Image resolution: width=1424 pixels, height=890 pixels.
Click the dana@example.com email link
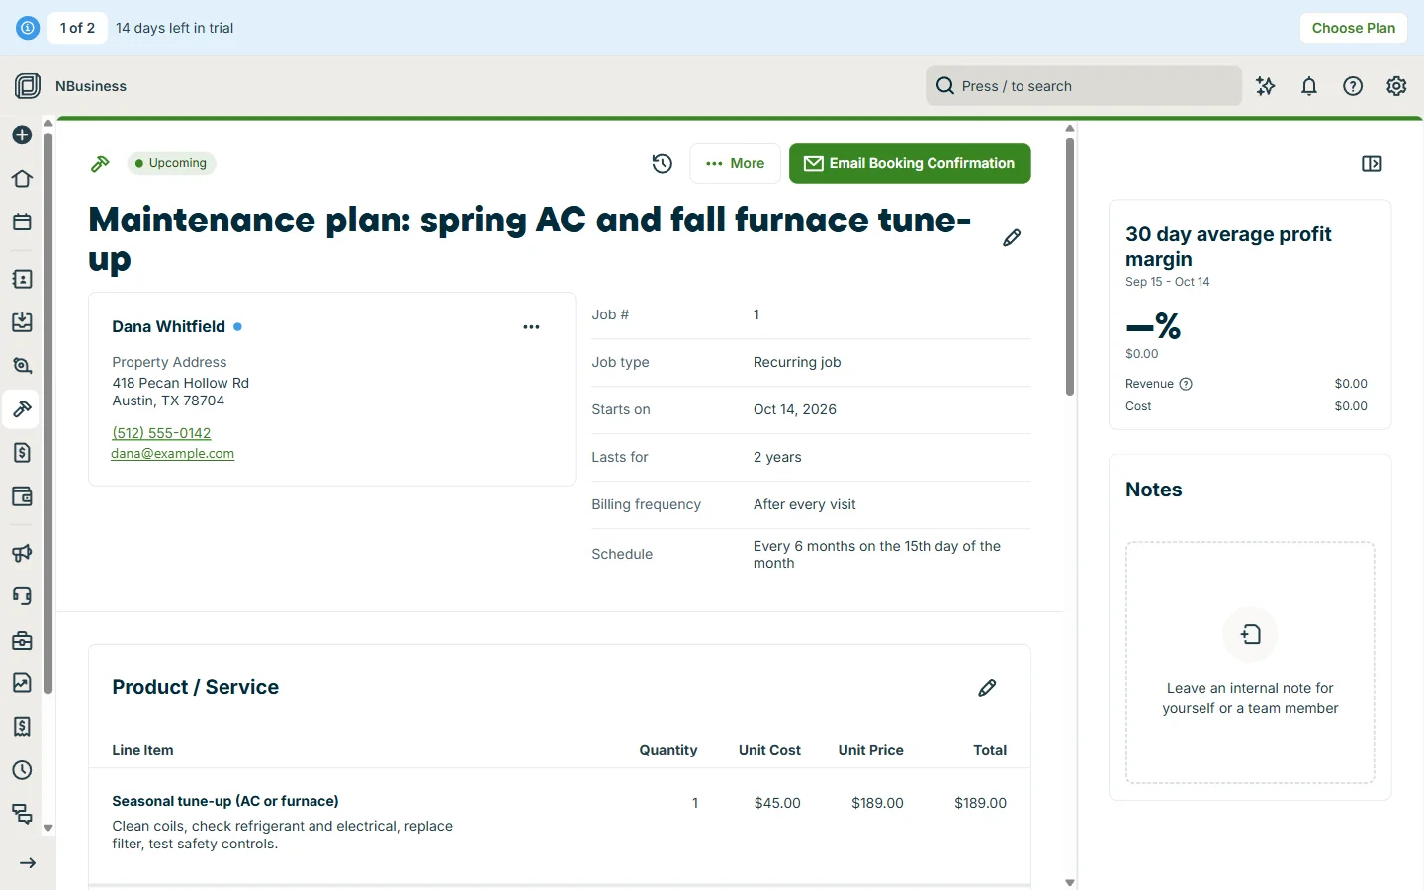point(173,454)
